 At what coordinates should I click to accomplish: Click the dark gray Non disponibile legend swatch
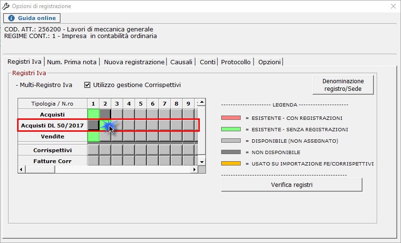pyautogui.click(x=231, y=152)
